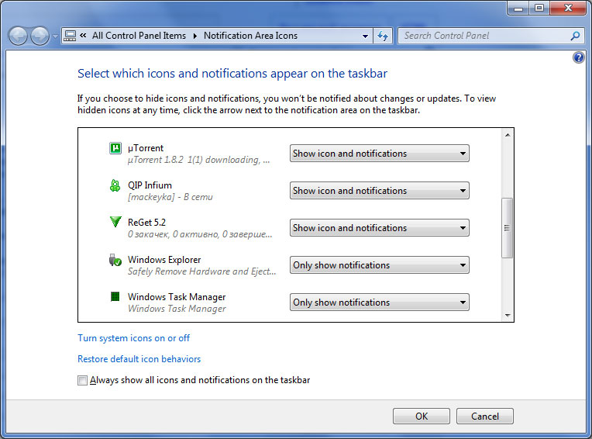Close the Notification Area Icons window
The height and width of the screenshot is (439, 592).
tap(568, 8)
